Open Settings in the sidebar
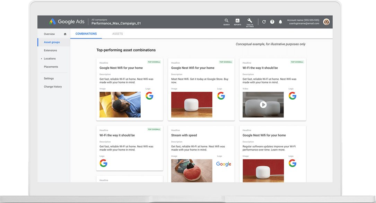Screen dimensions: 376x203 (49, 79)
